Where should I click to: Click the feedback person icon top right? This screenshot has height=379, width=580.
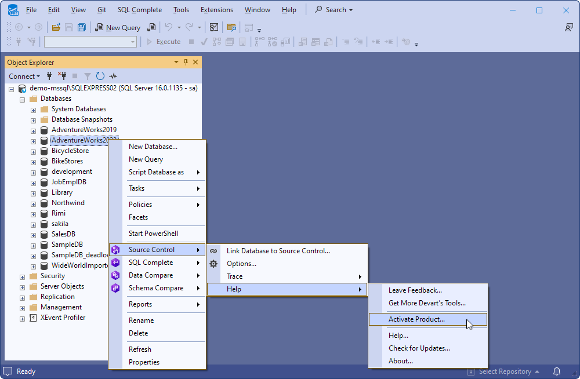(568, 27)
